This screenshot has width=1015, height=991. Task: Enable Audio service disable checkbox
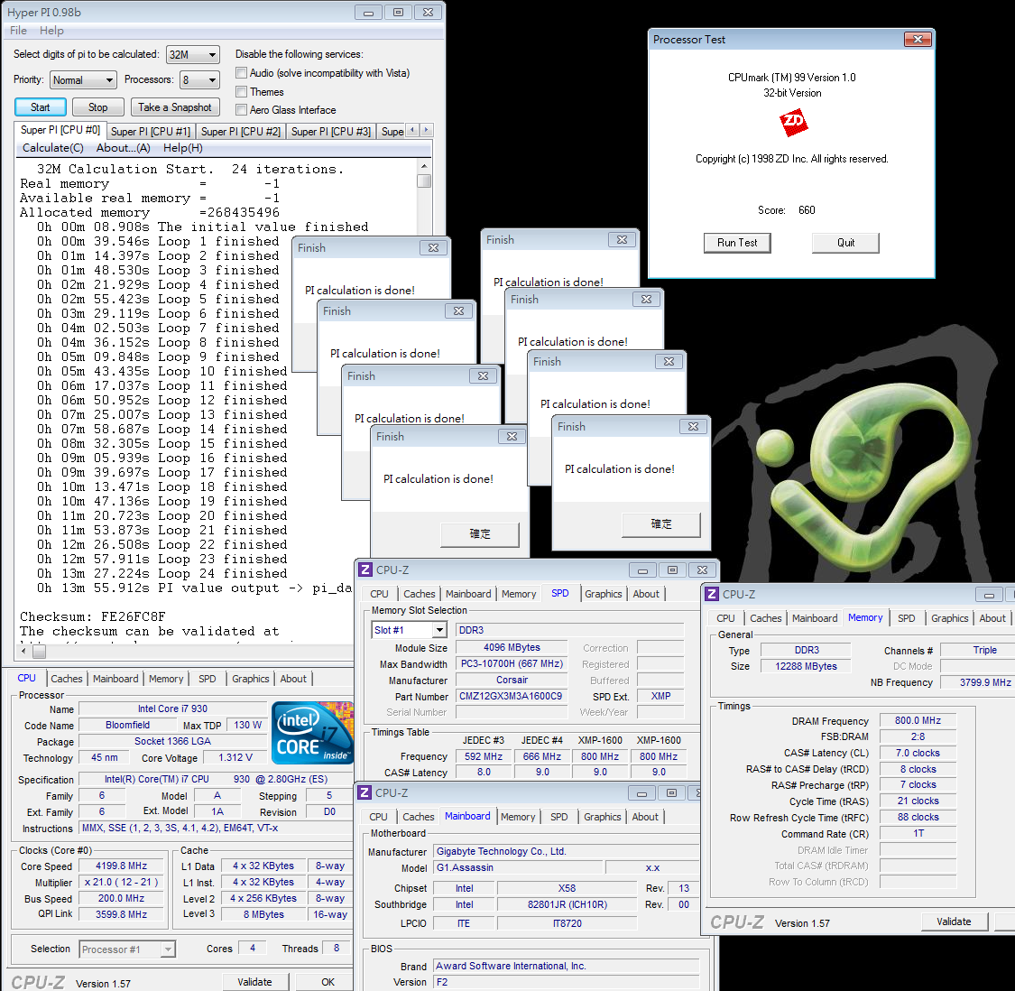(x=242, y=73)
